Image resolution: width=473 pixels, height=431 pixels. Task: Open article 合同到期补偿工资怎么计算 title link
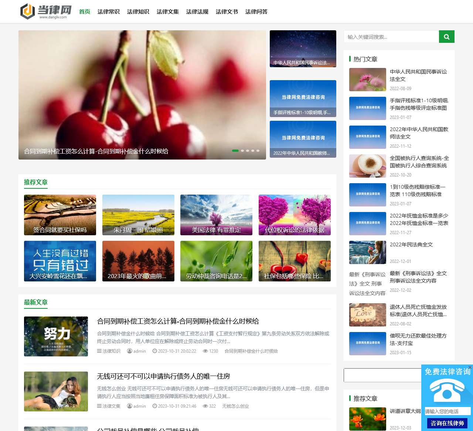178,321
